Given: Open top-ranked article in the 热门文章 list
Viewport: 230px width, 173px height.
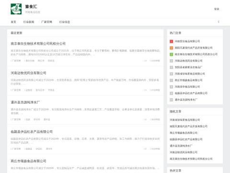Looking at the screenshot, I should pyautogui.click(x=187, y=41).
